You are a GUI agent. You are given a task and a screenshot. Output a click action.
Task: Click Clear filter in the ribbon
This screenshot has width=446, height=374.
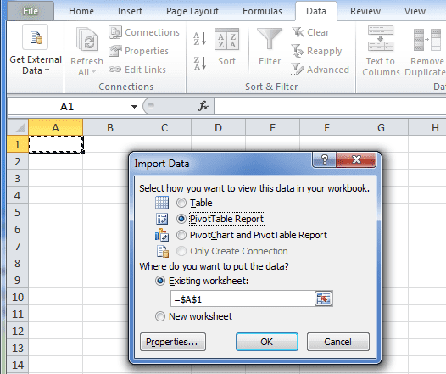pos(310,32)
